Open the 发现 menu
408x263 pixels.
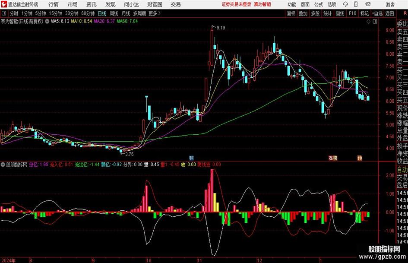point(111,4)
